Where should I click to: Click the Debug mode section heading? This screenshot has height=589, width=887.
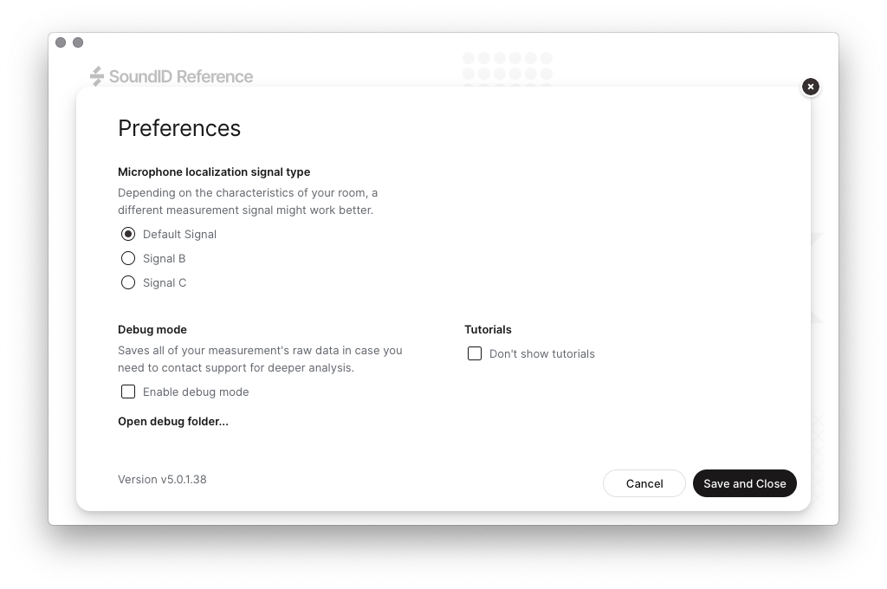(x=152, y=329)
